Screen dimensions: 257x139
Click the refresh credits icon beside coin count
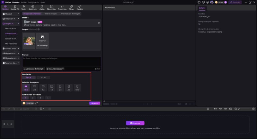[37, 103]
